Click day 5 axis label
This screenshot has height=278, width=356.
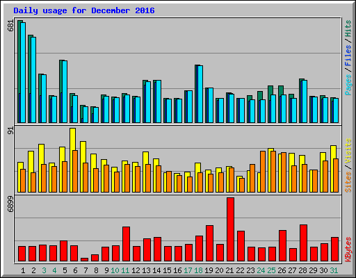[65, 270]
